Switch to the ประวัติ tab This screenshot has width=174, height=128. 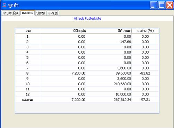pos(41,13)
